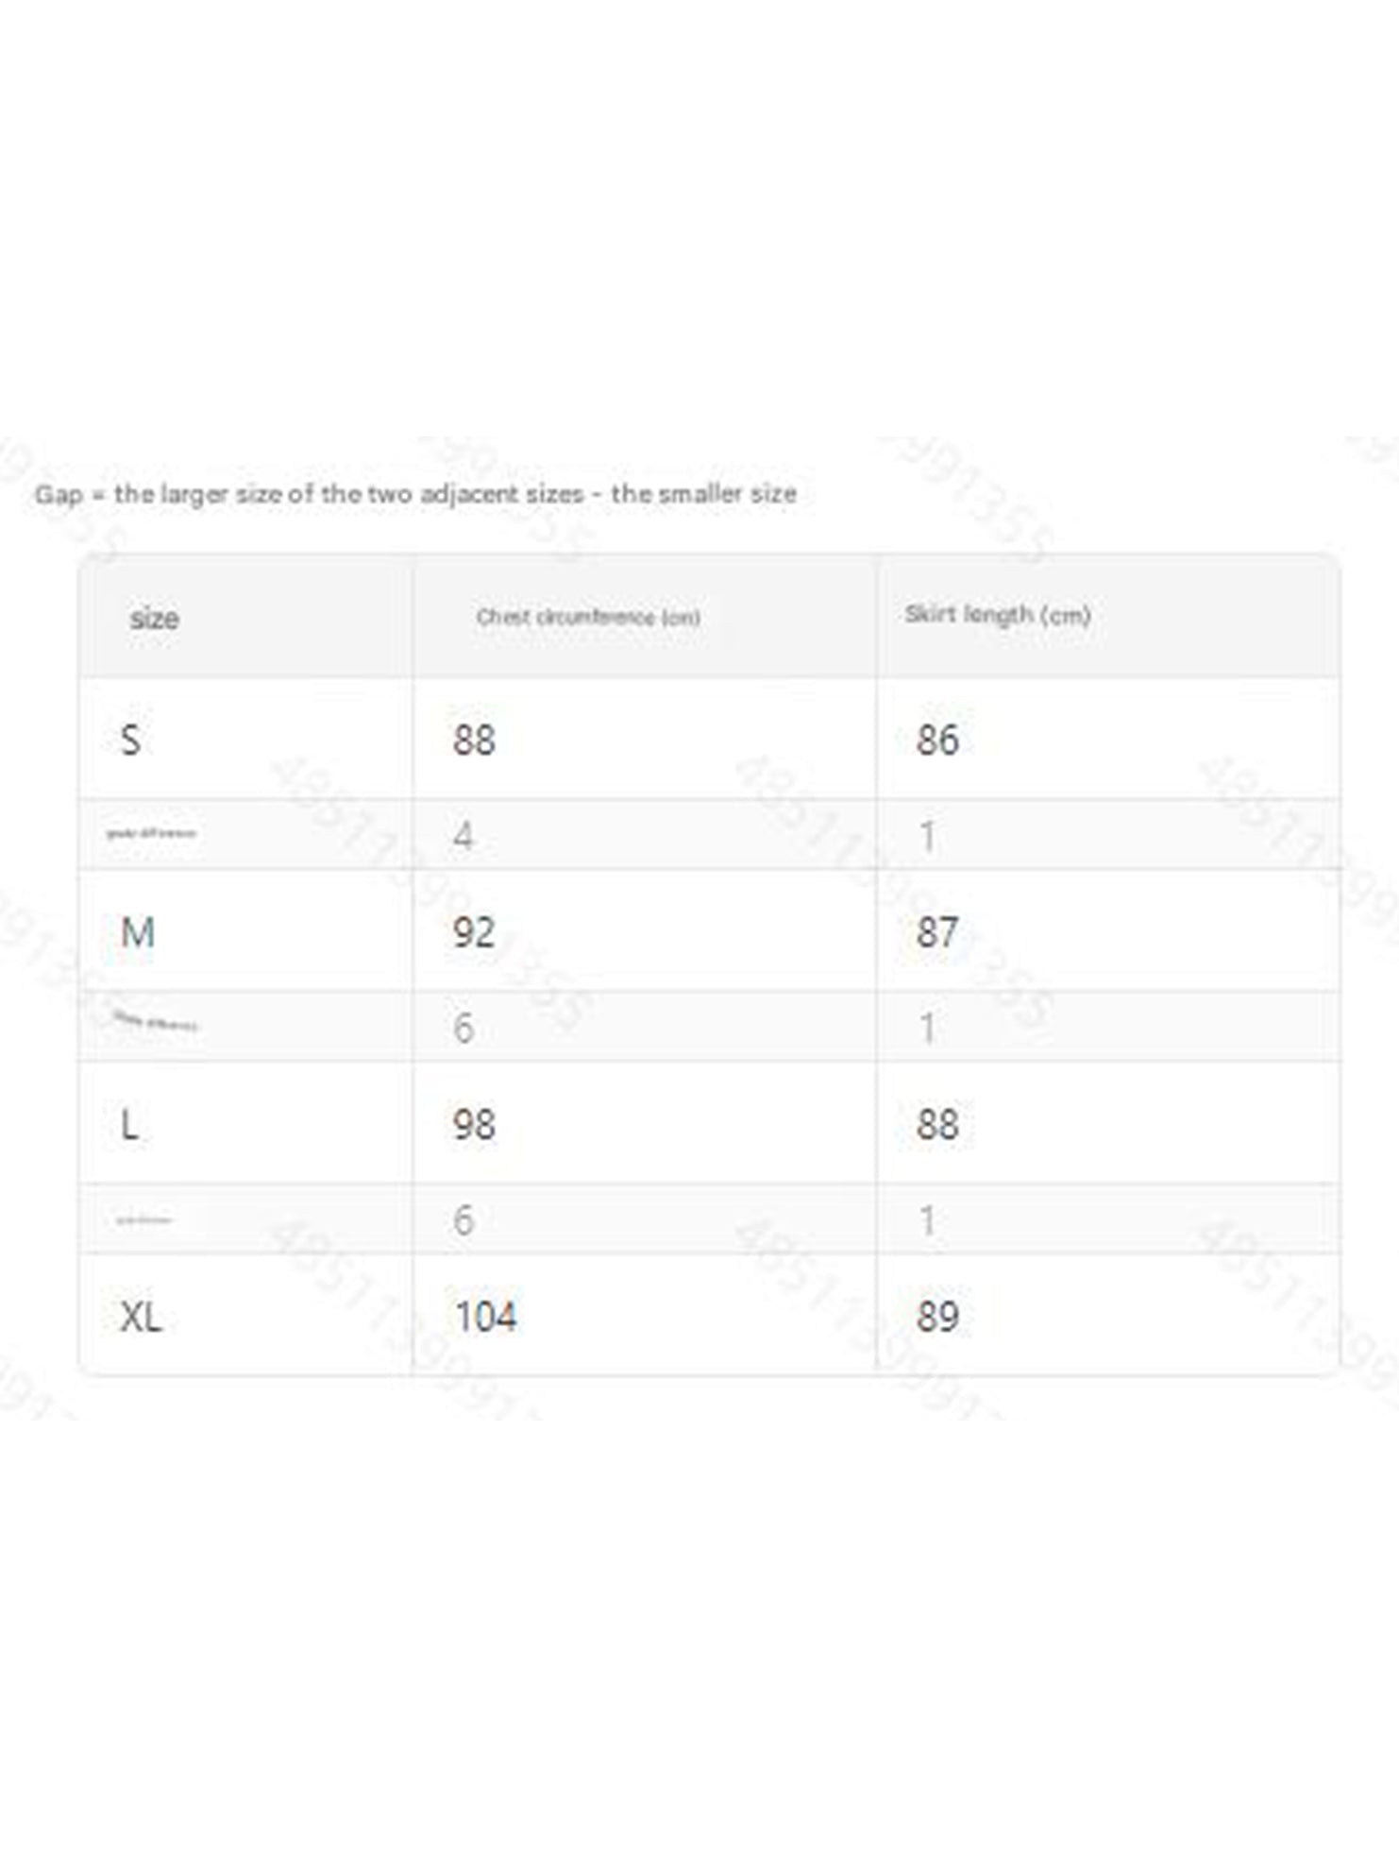The image size is (1399, 1857).
Task: Click the grade difference label below S row
Action: 151,833
